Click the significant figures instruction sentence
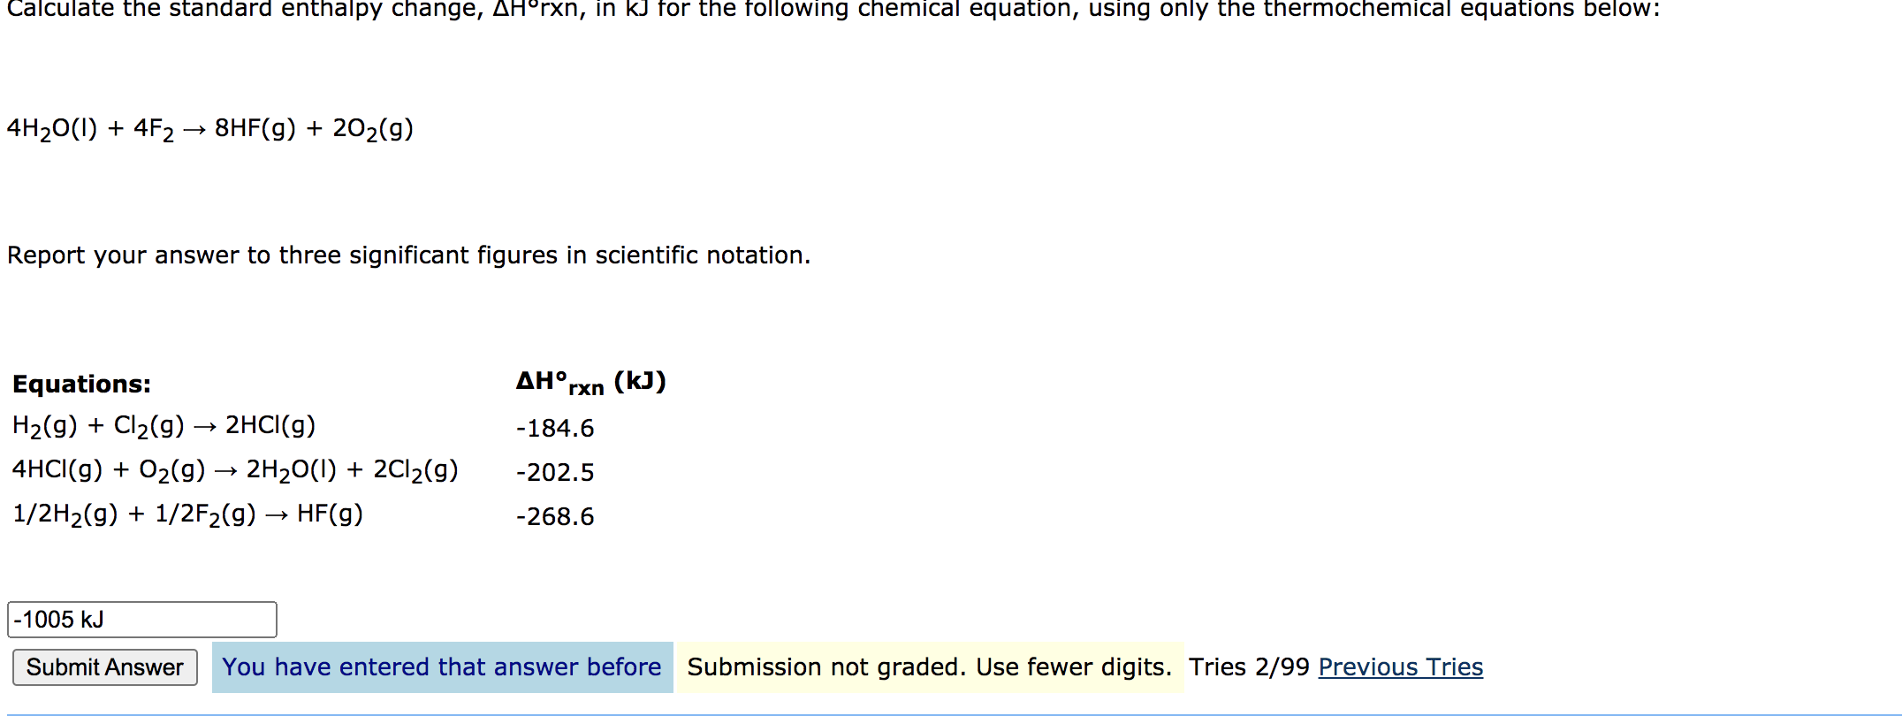Image resolution: width=1902 pixels, height=716 pixels. 407,255
